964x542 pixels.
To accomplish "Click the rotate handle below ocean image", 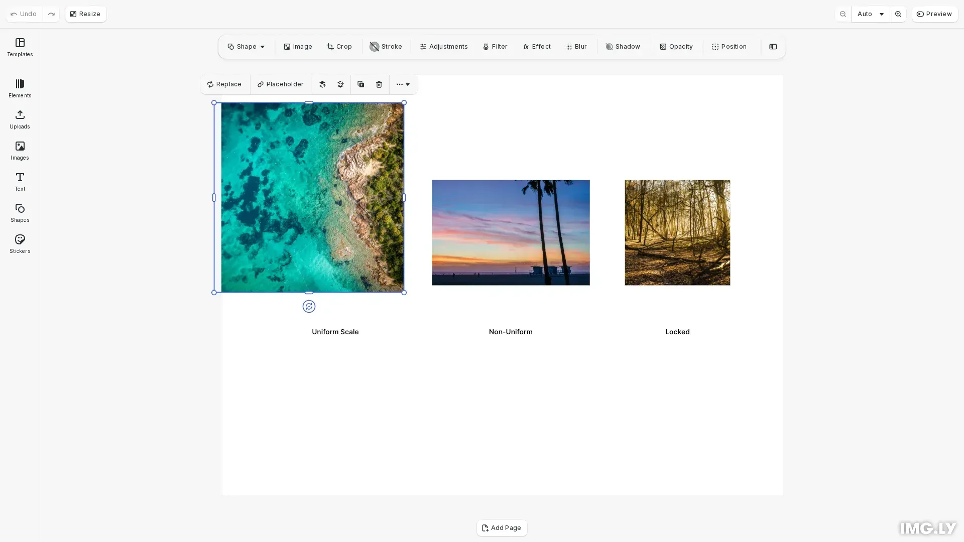I will 309,307.
